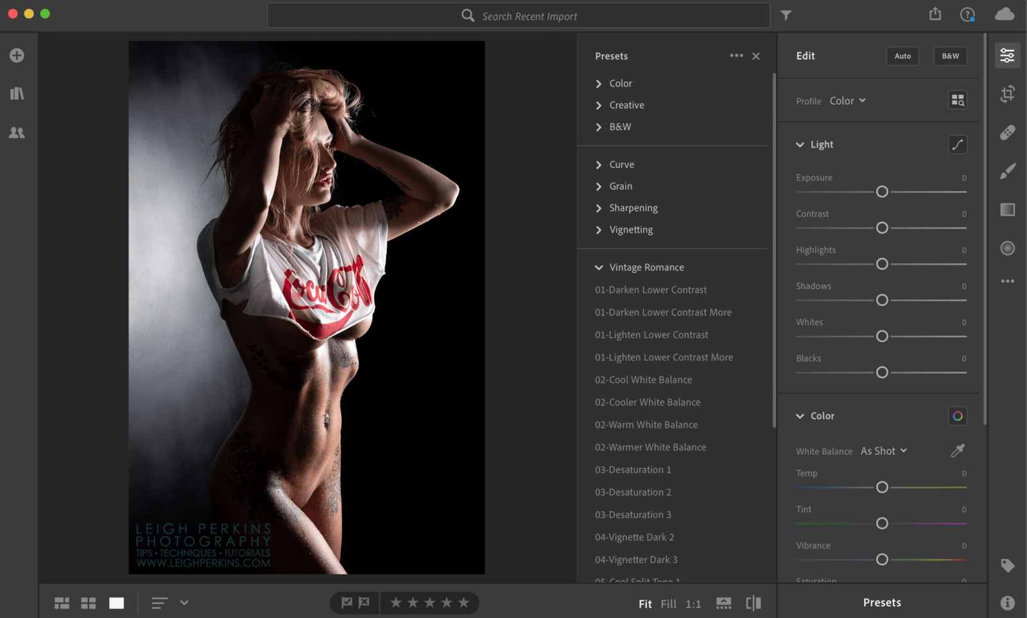The height and width of the screenshot is (618, 1027).
Task: Open the sort order dropdown arrow
Action: (184, 603)
